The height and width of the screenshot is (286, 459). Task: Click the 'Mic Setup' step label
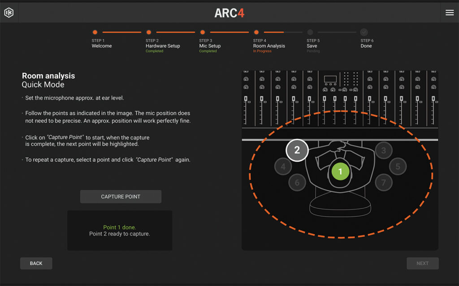(x=210, y=46)
